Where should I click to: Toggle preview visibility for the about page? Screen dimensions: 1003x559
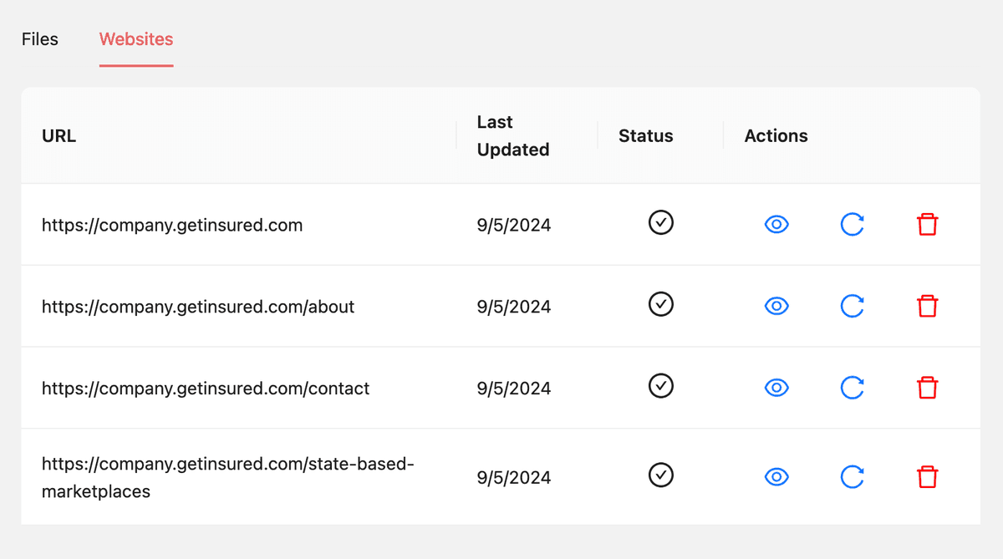[776, 306]
